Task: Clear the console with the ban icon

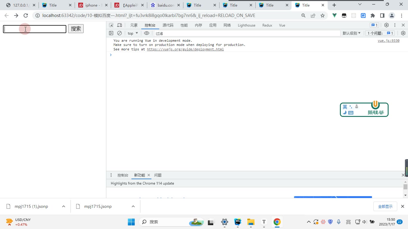Action: (x=119, y=33)
